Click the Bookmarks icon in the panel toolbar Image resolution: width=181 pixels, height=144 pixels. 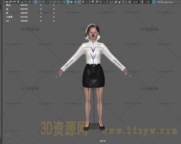coord(18,2)
